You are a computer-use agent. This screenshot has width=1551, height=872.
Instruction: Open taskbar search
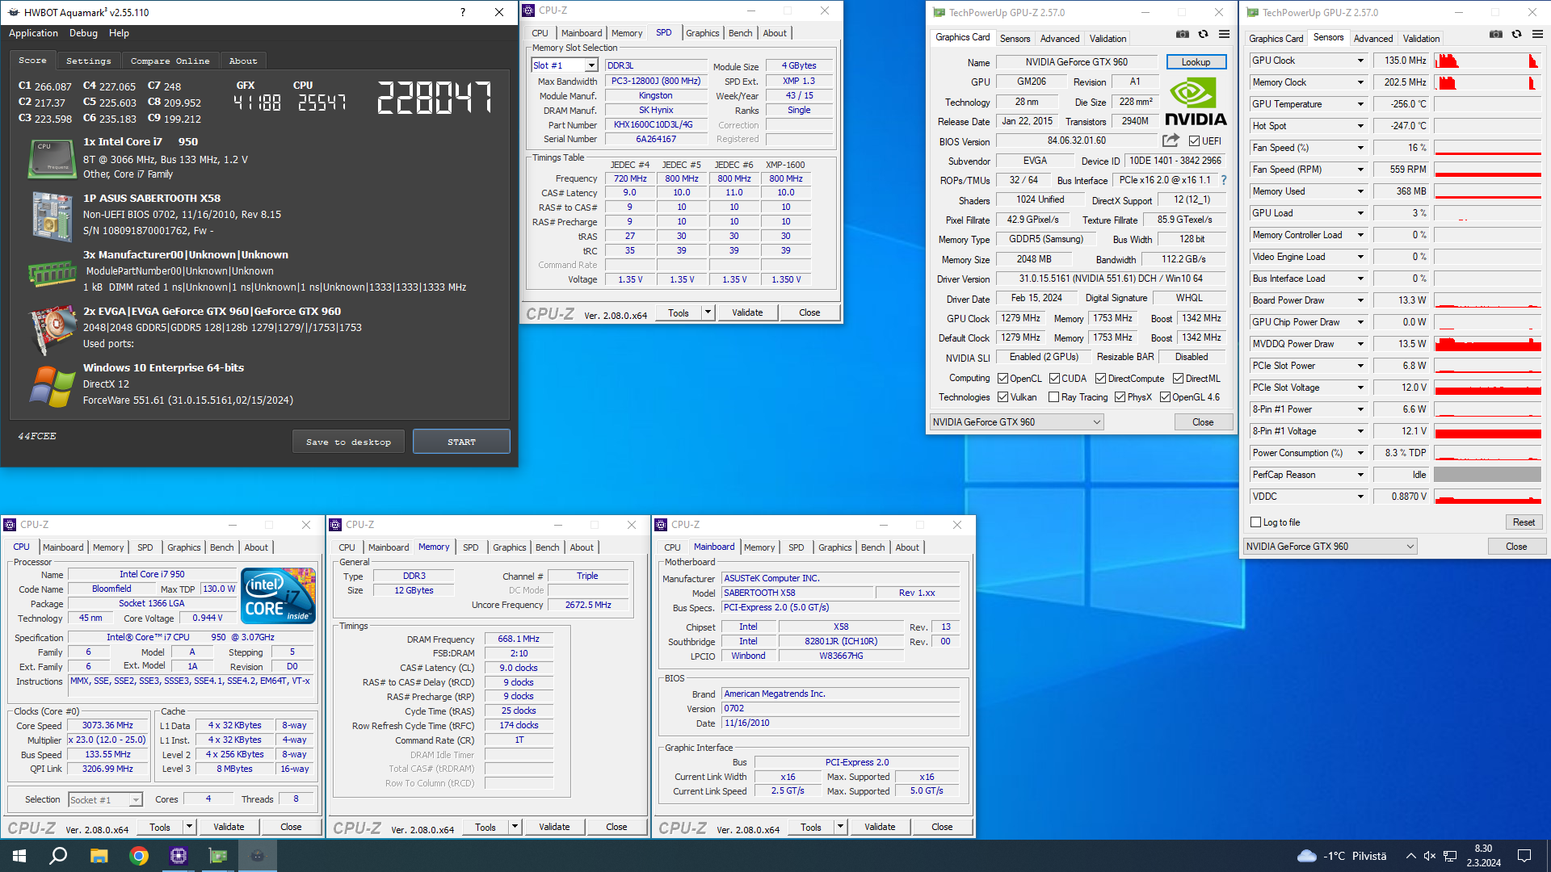(58, 856)
